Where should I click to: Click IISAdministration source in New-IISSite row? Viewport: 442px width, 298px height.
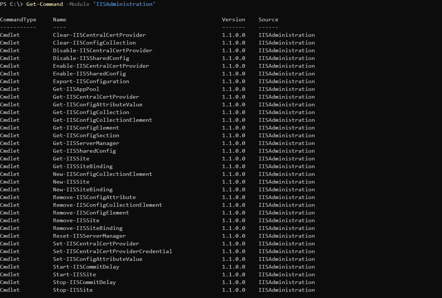point(287,182)
